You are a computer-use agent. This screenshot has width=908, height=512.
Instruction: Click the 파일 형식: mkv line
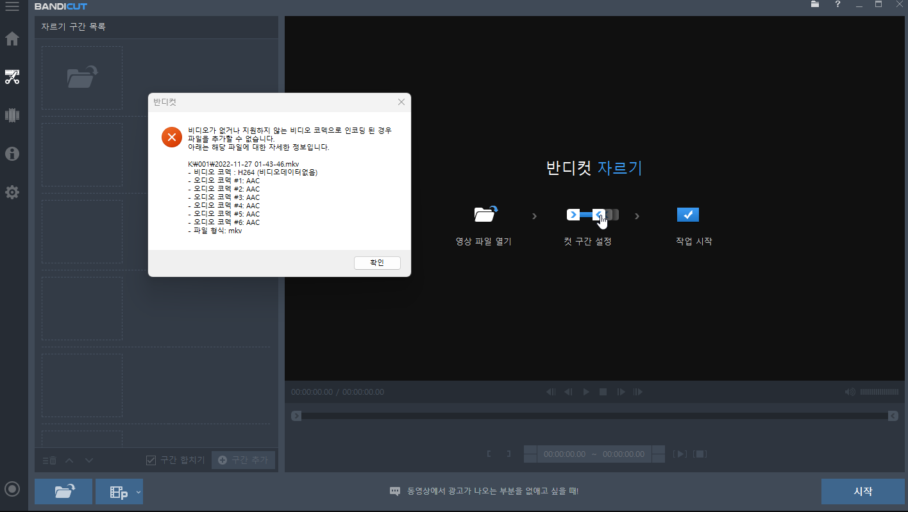[x=215, y=231]
